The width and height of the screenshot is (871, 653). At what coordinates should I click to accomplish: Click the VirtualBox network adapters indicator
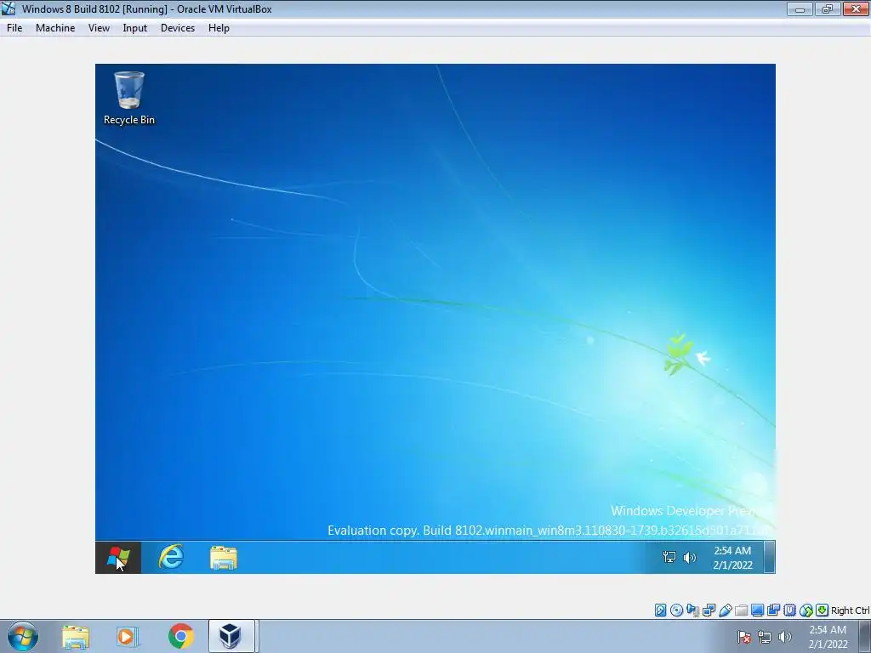(709, 610)
